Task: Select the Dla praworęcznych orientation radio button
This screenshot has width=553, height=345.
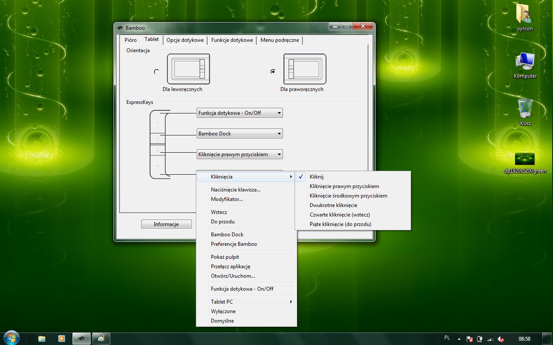Action: (x=273, y=72)
